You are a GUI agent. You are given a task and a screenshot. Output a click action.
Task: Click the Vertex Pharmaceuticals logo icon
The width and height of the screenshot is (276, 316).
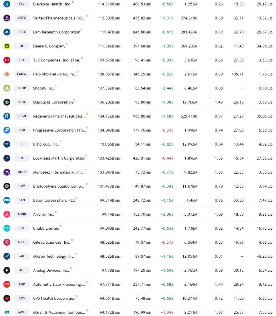point(7,18)
